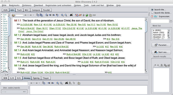Click the Start sea... button

(x=161, y=52)
